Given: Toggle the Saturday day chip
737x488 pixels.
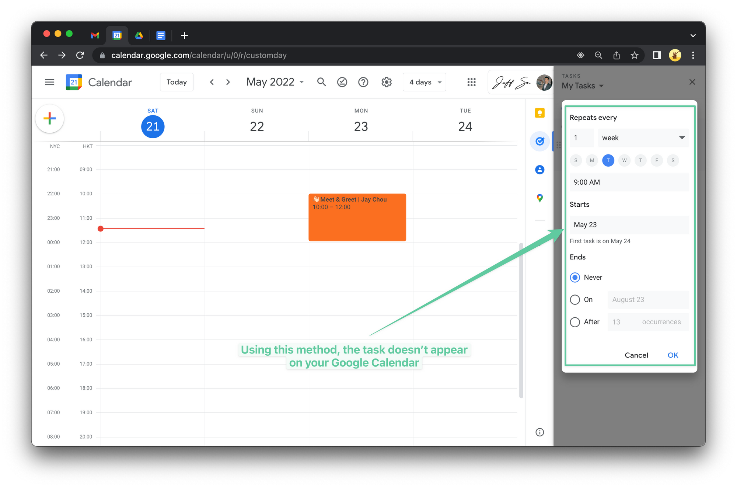Looking at the screenshot, I should [x=673, y=160].
